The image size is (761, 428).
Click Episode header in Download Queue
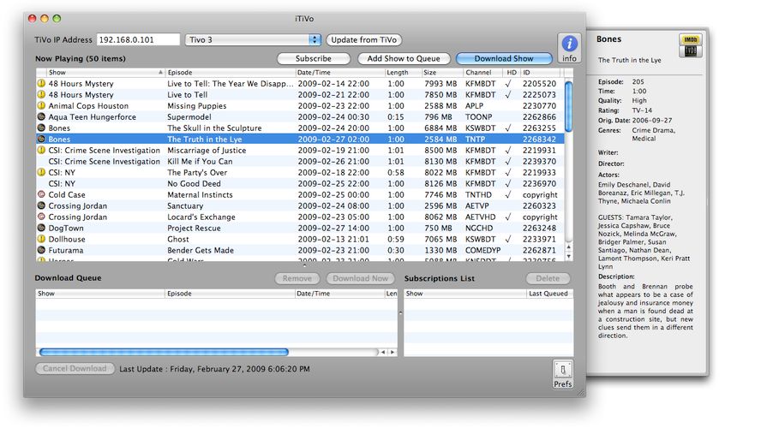click(230, 294)
